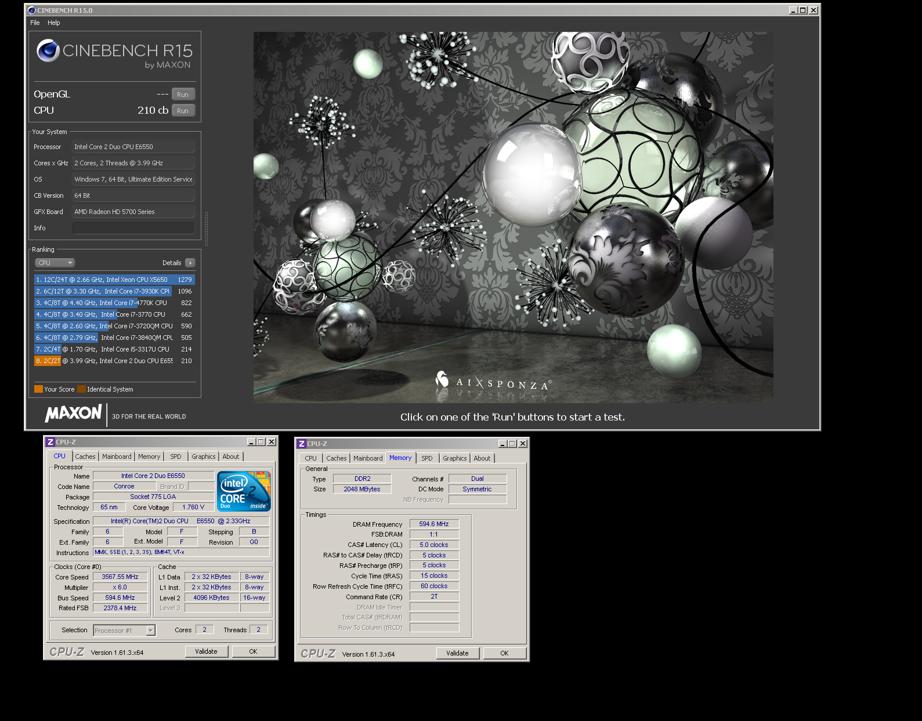Screen dimensions: 922x721
Task: Click the MAXON logo at bottom
Action: [x=74, y=413]
